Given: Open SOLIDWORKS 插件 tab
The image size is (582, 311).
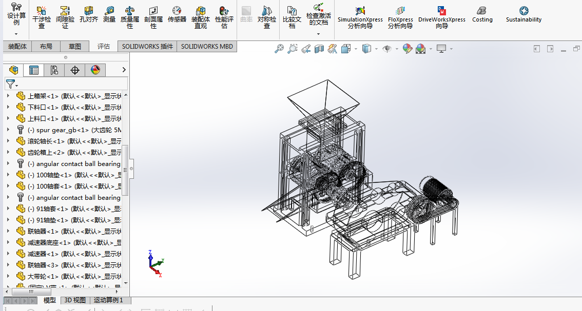Looking at the screenshot, I should pos(147,46).
